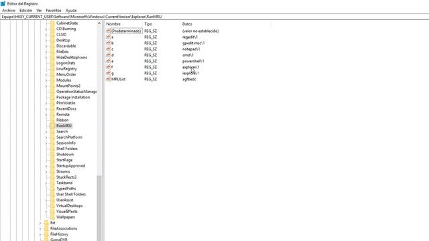Select the regedit\1 data cell
429x241 pixels.
(190, 37)
